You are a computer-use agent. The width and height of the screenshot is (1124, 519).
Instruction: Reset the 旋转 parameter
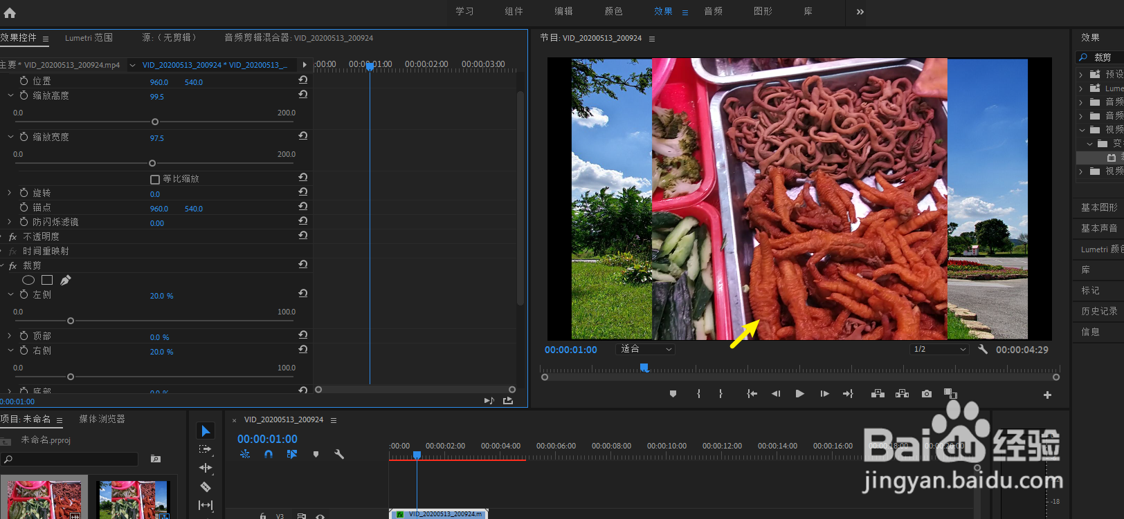[x=303, y=191]
